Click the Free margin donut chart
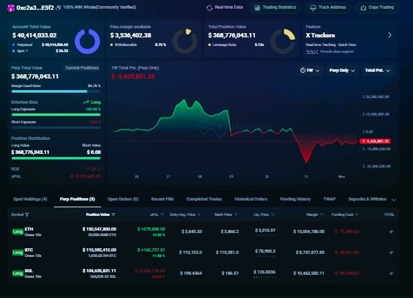The width and height of the screenshot is (413, 298). pos(184,41)
